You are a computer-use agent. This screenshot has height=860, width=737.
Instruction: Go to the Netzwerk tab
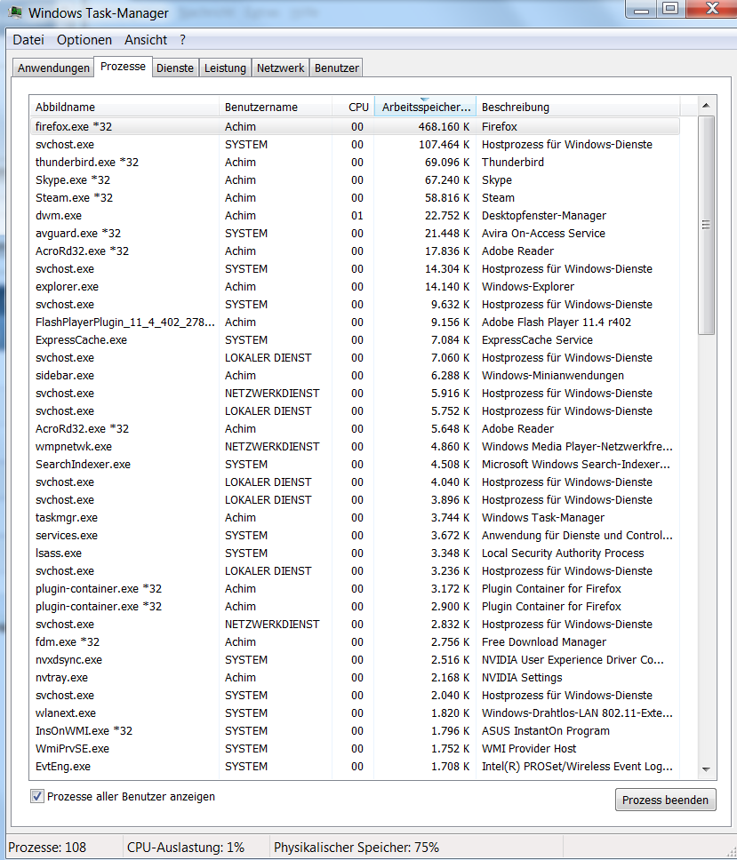coord(280,68)
